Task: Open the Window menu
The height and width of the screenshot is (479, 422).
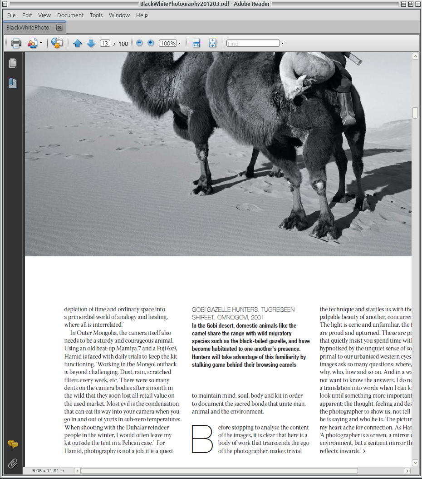Action: (119, 15)
